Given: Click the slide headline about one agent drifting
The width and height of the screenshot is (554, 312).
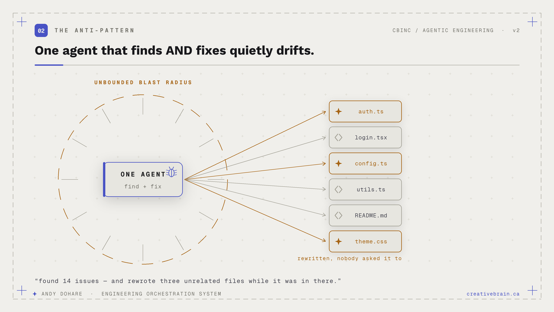Looking at the screenshot, I should tap(174, 50).
